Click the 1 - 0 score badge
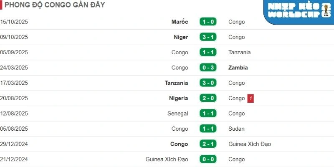This screenshot has width=334, height=167. (x=207, y=22)
